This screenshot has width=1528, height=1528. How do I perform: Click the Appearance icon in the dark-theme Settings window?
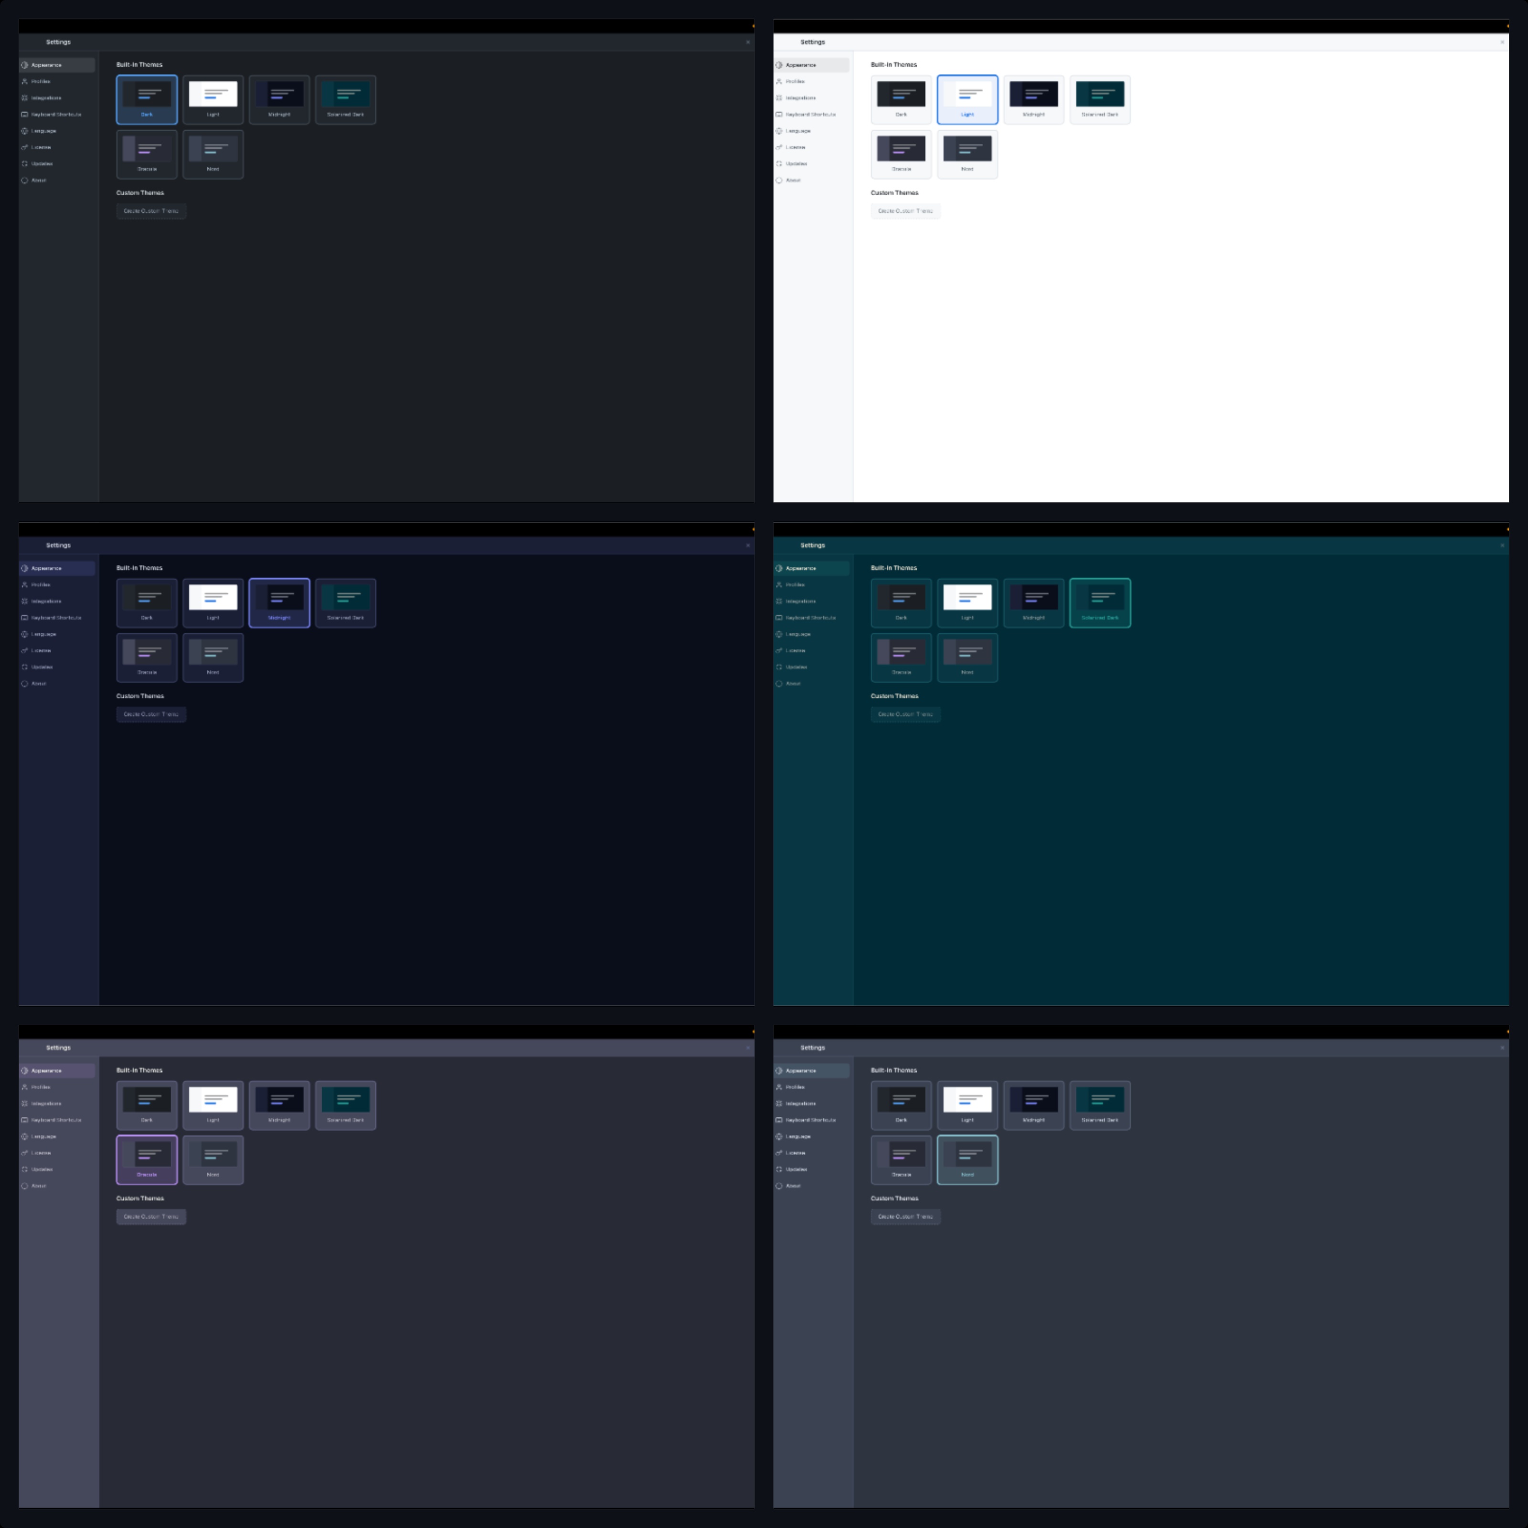pyautogui.click(x=24, y=65)
